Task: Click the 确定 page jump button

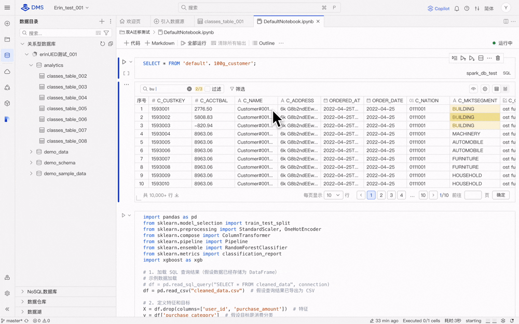Action: (501, 195)
